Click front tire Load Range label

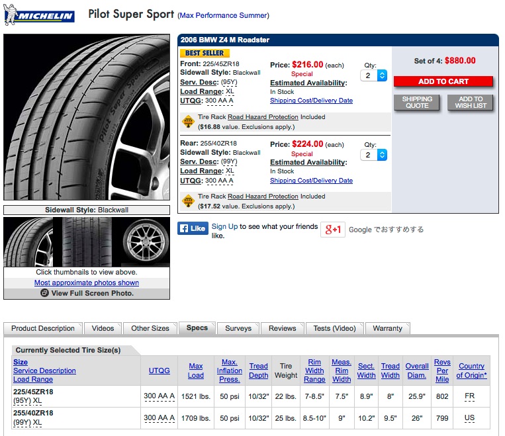point(202,91)
